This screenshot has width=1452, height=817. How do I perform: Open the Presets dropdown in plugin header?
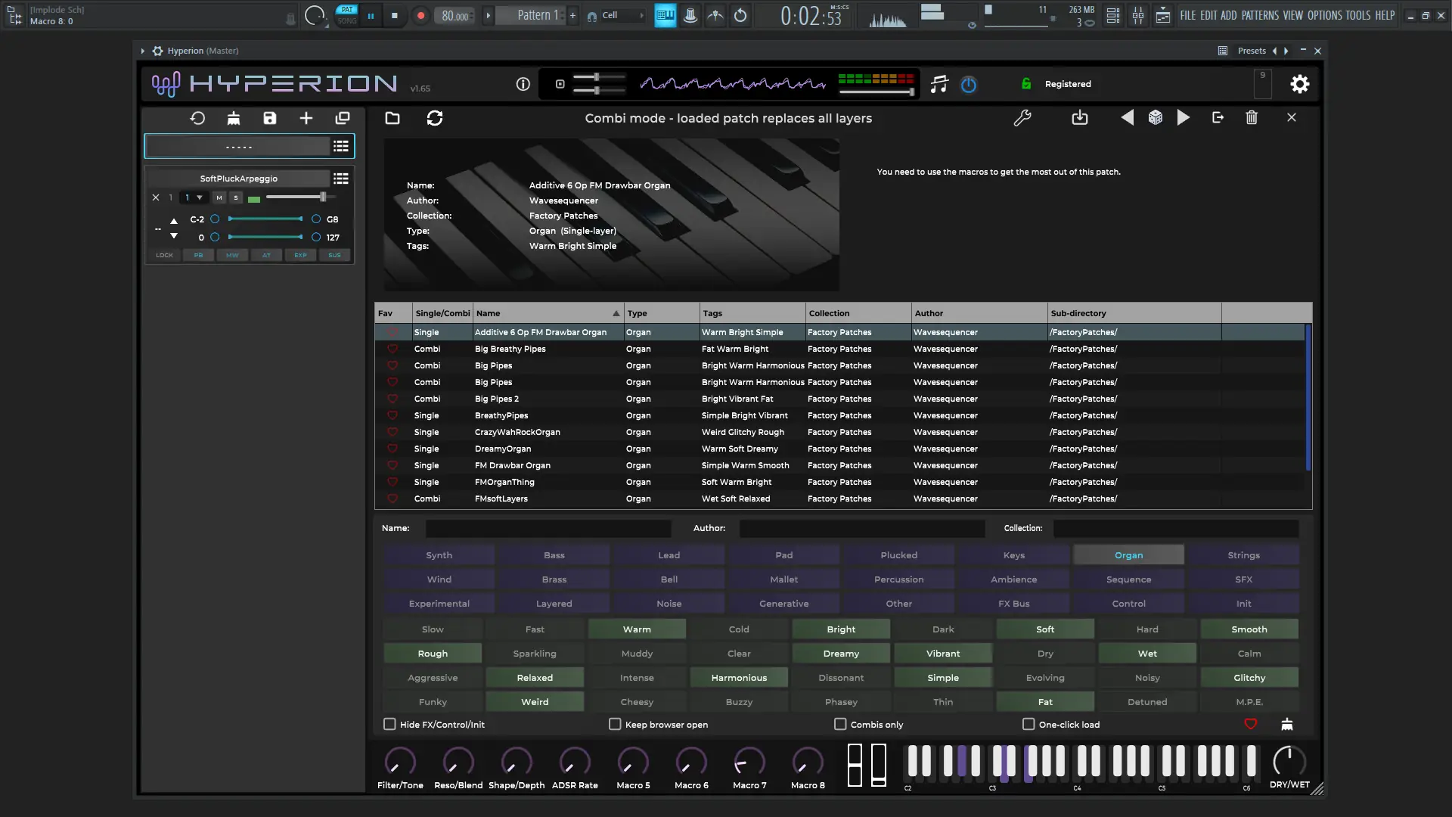1252,51
